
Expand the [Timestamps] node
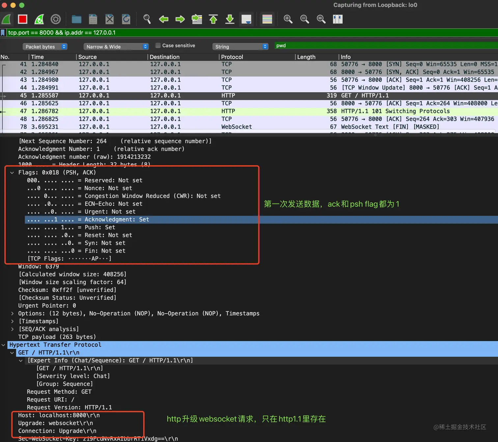(12, 321)
